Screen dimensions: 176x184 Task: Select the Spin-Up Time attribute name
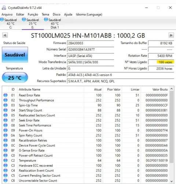[x=28, y=105]
